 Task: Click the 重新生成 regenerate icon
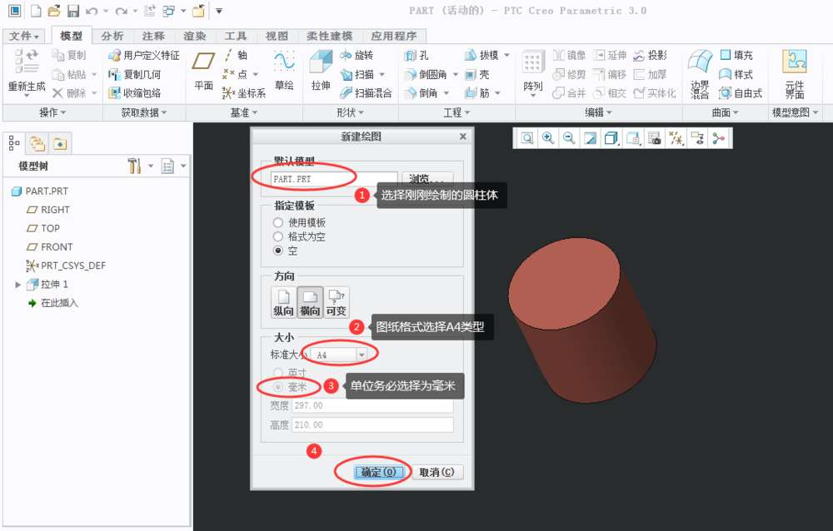27,72
